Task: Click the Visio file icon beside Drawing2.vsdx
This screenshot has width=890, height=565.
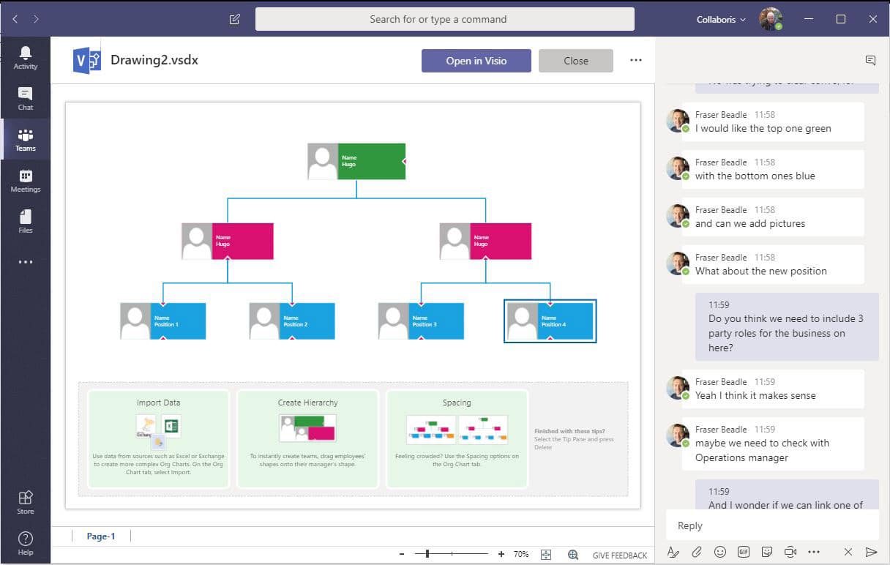Action: point(87,60)
